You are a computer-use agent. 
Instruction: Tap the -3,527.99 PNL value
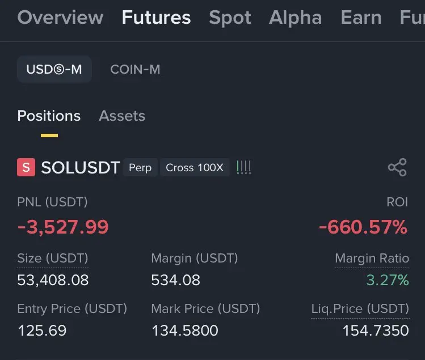coord(63,227)
